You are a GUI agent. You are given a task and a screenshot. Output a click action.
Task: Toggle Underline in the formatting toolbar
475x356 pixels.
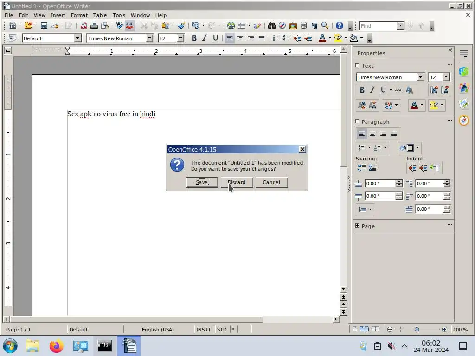pyautogui.click(x=215, y=38)
